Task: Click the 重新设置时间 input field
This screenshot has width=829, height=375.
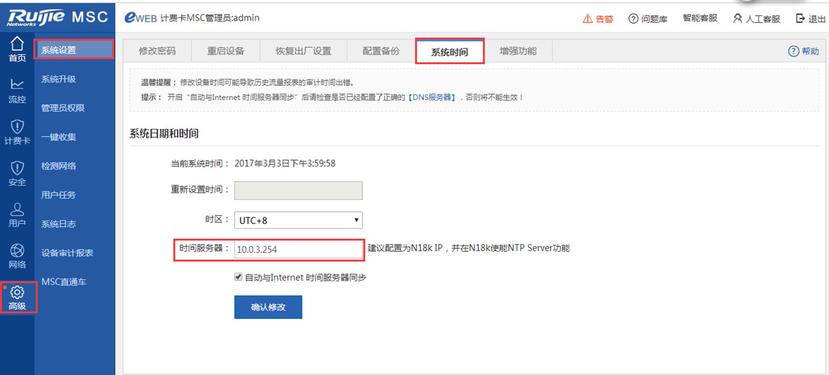Action: pos(298,190)
